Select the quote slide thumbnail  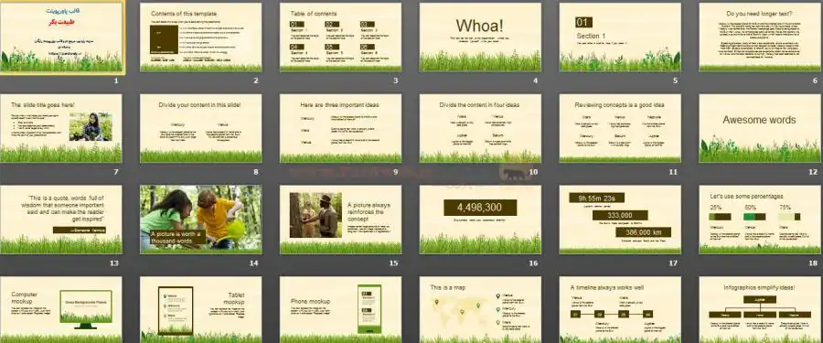coord(61,220)
